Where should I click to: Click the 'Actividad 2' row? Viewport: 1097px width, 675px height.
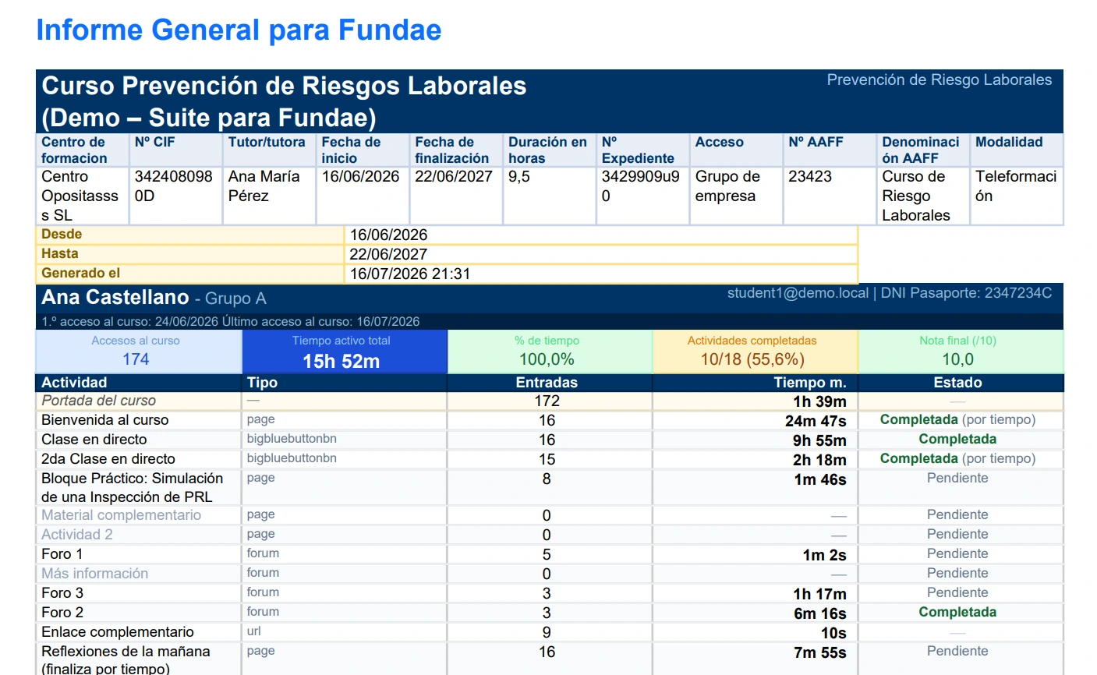tap(550, 535)
